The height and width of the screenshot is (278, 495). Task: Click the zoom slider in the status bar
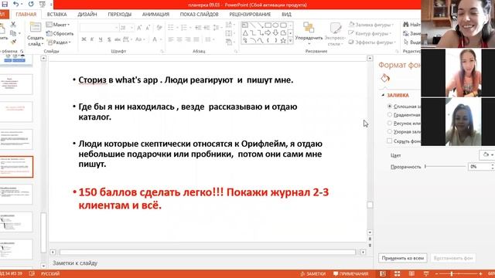tap(459, 273)
